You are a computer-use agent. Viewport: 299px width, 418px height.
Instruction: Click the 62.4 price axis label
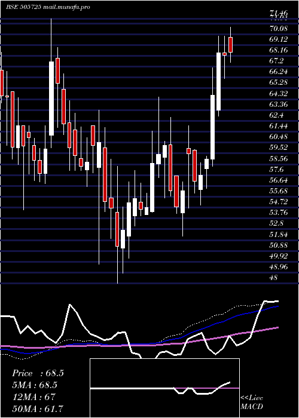click(276, 115)
